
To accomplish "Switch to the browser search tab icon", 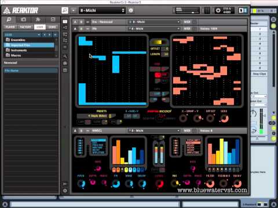I will click(x=9, y=20).
